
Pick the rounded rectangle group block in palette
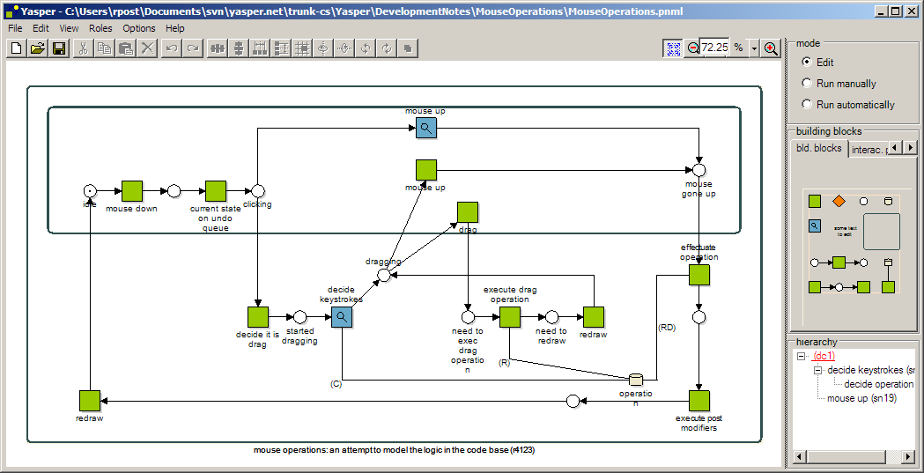coord(882,232)
